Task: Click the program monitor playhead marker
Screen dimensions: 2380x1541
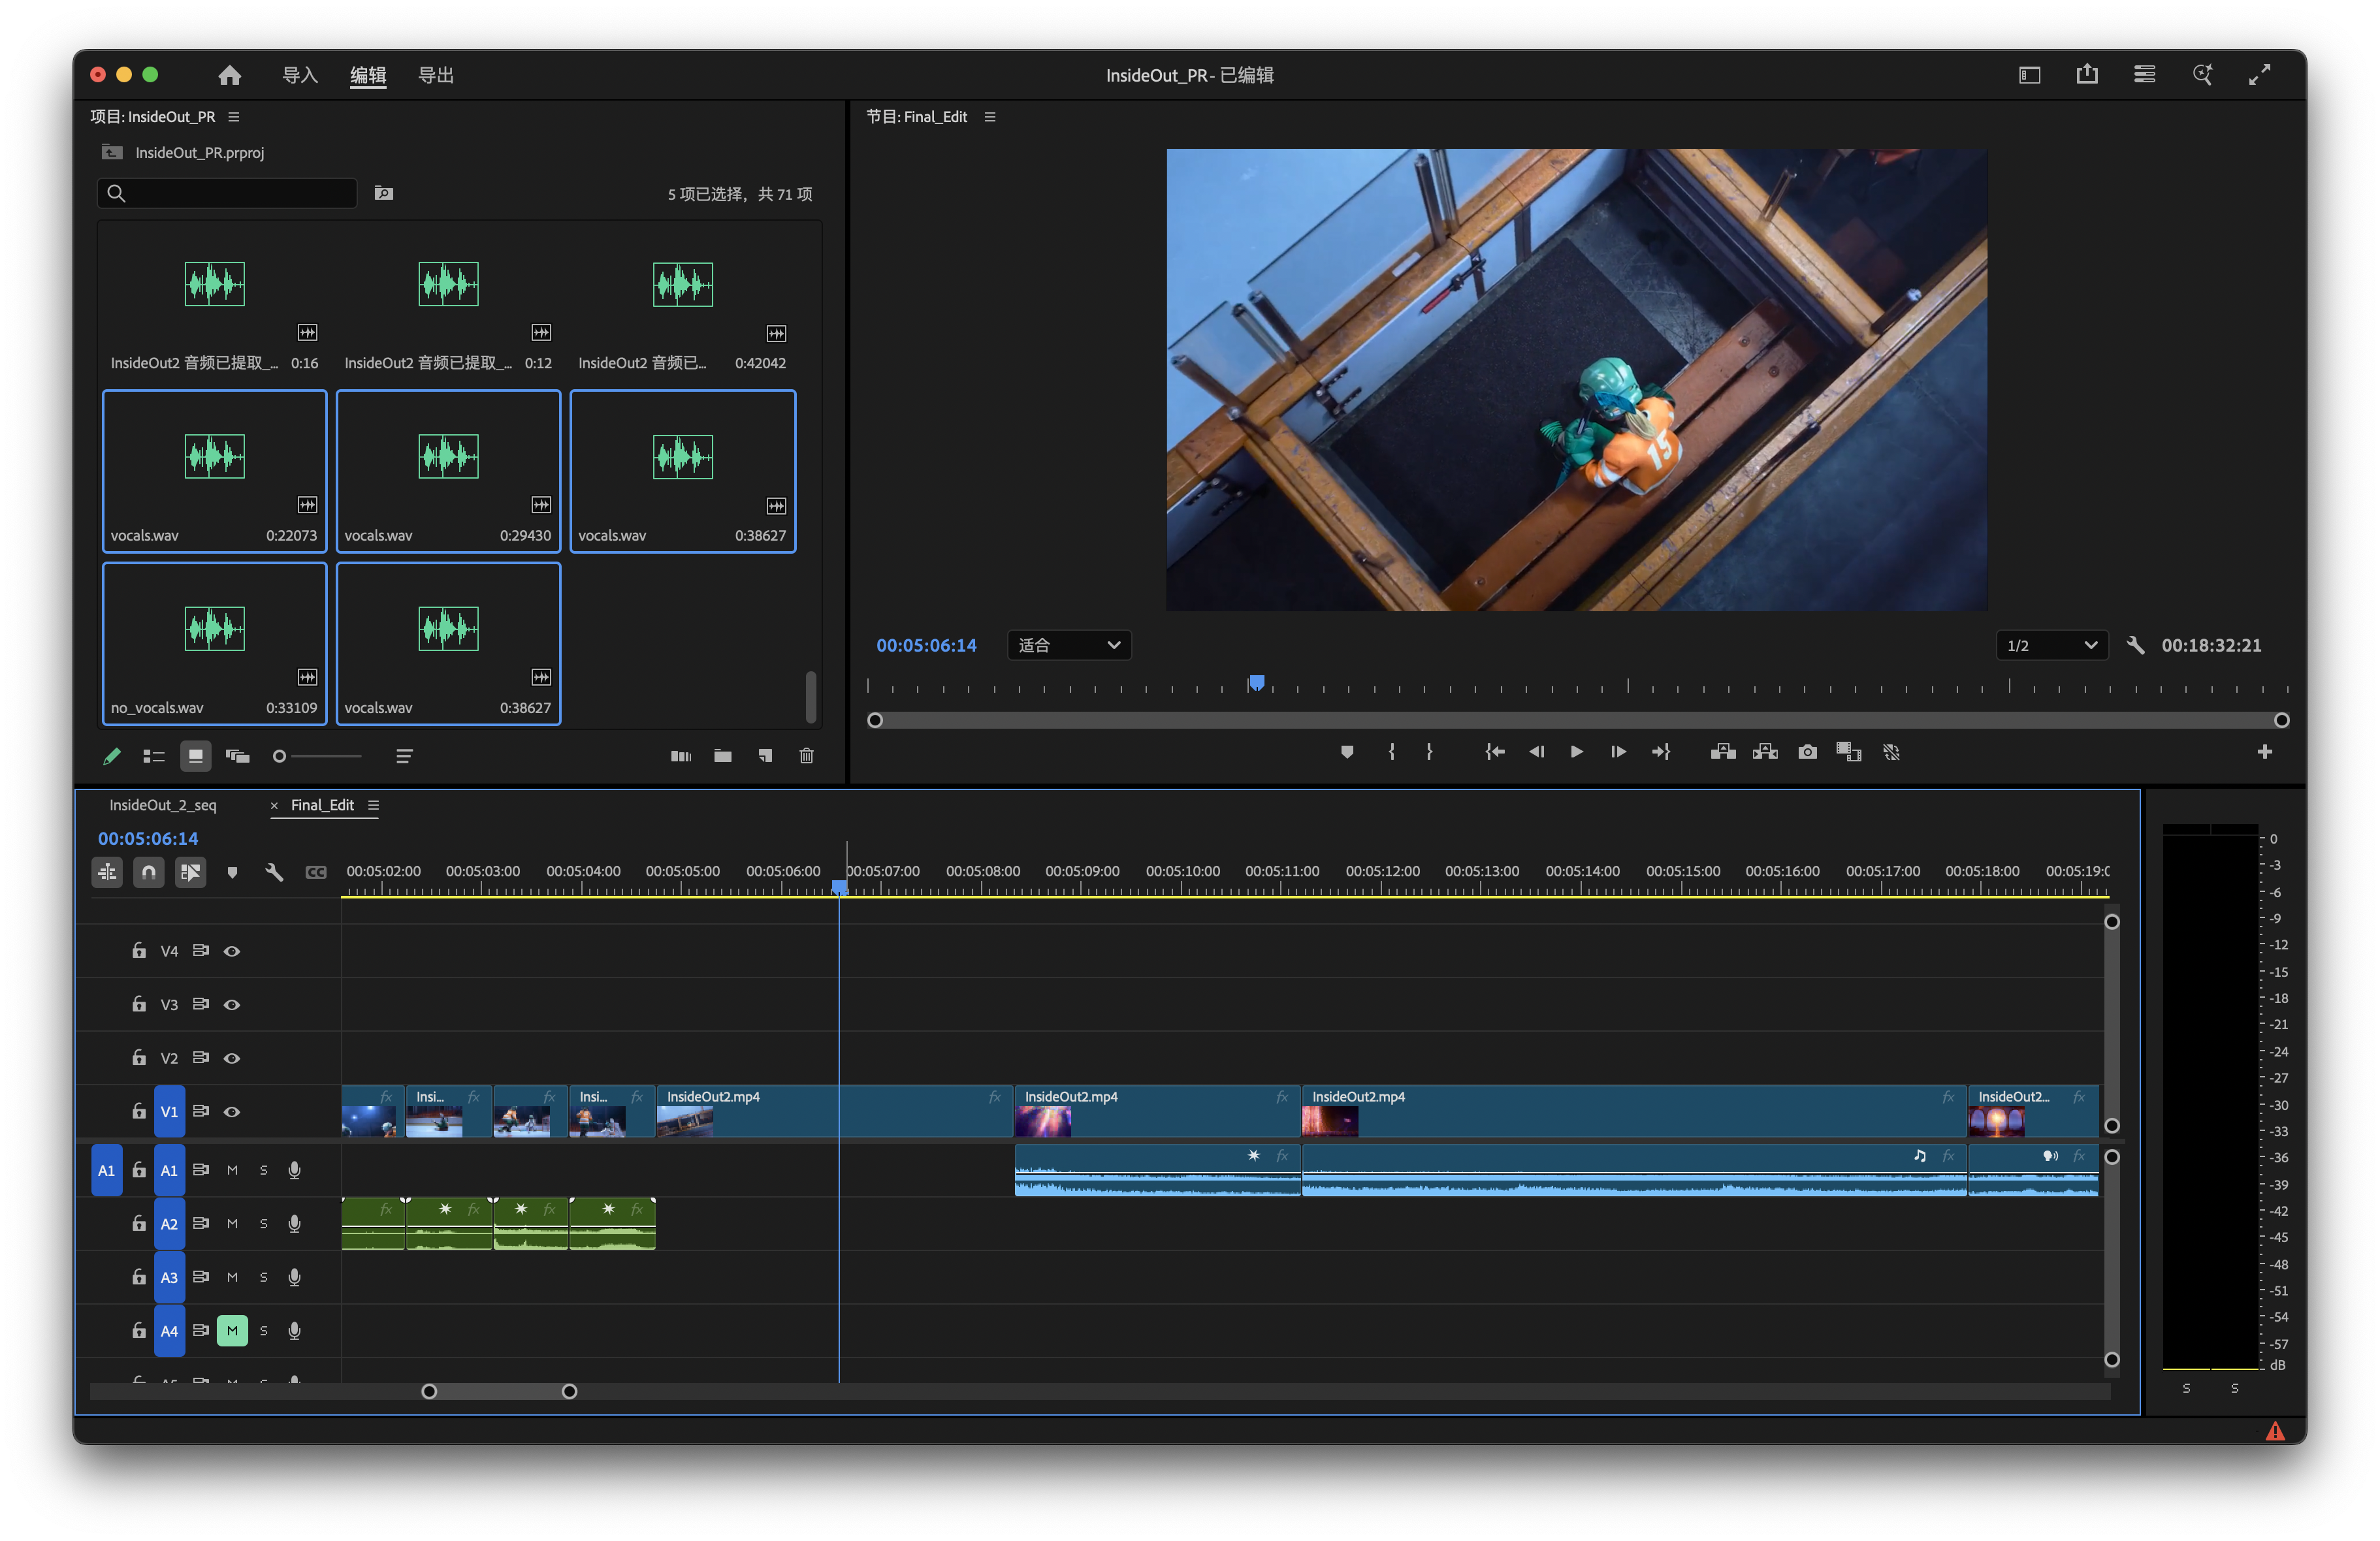Action: (1256, 683)
